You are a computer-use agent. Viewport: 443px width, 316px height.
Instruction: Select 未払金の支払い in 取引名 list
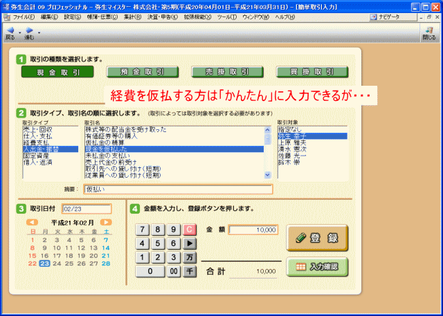tap(174, 156)
